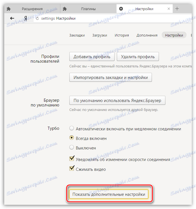Screen dimensions: 196x209
Task: Close the Настройки browser tab
Action: point(169,9)
